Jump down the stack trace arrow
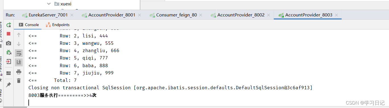The height and width of the screenshot is (108, 389). pyautogui.click(x=19, y=44)
